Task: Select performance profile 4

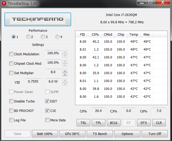Action: [58, 37]
